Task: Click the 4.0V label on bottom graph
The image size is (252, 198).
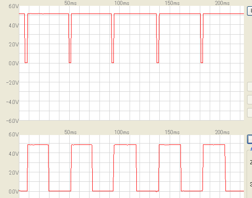Action: (14, 153)
